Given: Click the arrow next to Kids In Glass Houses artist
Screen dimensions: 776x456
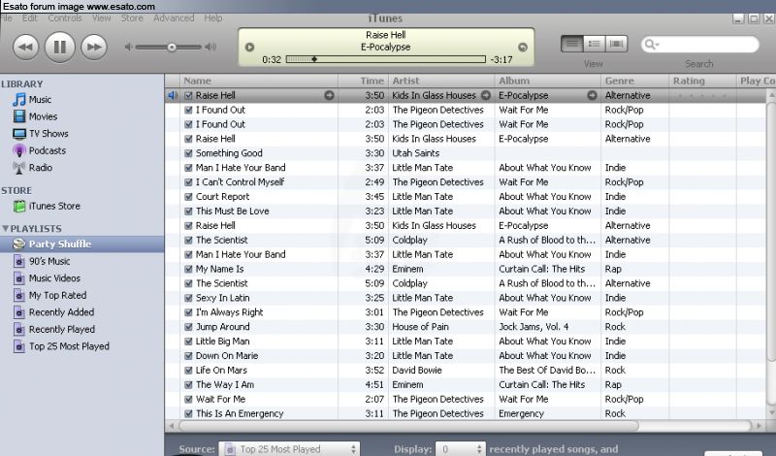Looking at the screenshot, I should [486, 95].
